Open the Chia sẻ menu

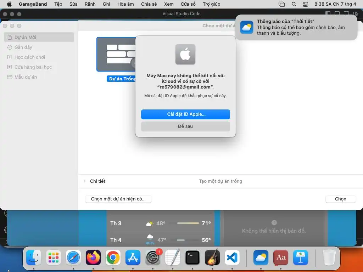(x=149, y=4)
